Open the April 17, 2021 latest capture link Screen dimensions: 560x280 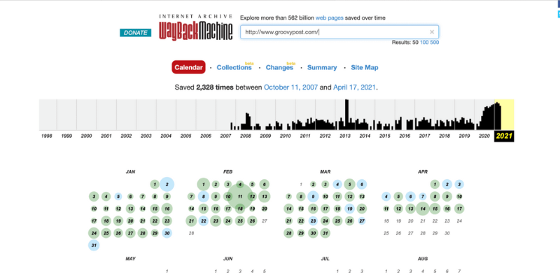(354, 87)
